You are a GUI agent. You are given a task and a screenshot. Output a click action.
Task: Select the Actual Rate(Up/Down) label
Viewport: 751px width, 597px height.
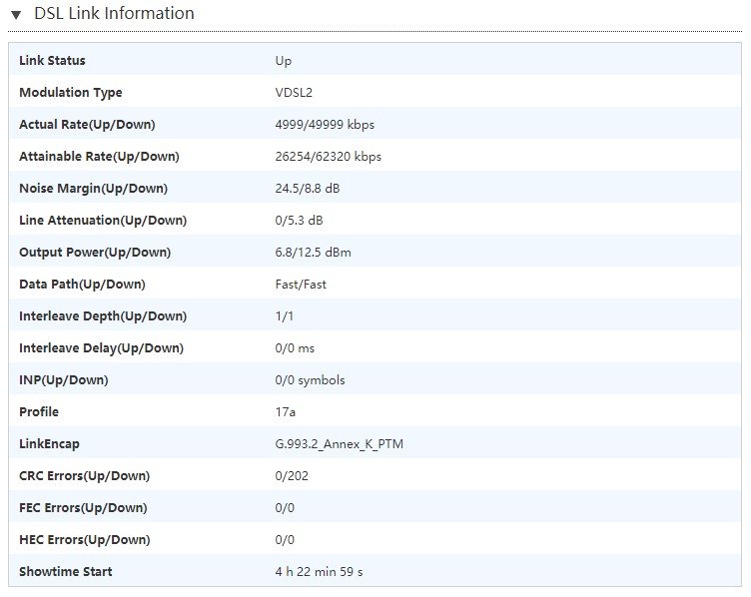click(x=87, y=125)
